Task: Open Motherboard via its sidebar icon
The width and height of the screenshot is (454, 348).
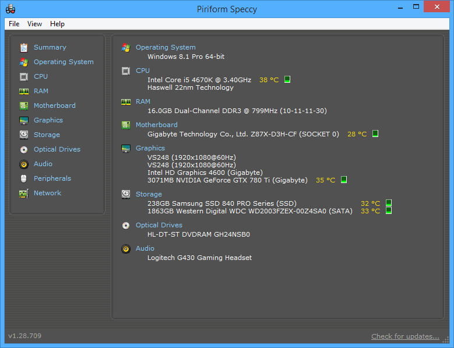Action: [23, 106]
